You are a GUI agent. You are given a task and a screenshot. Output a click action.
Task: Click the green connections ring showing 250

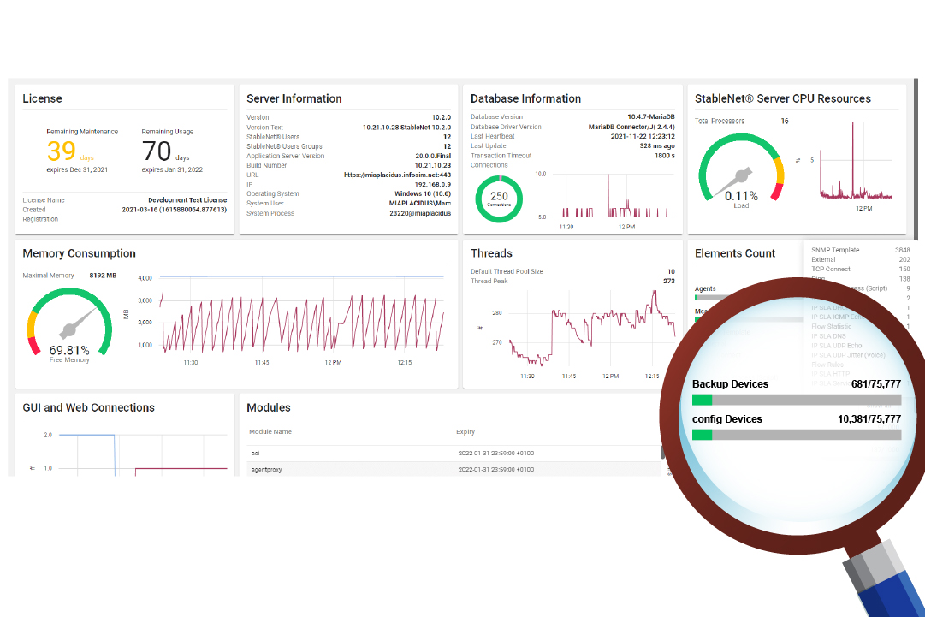coord(499,199)
